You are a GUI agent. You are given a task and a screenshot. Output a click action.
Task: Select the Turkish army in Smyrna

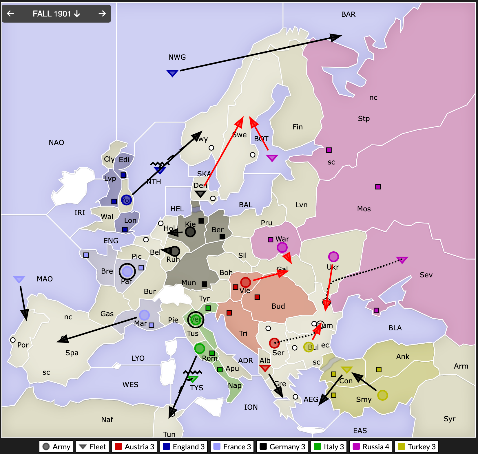point(382,395)
